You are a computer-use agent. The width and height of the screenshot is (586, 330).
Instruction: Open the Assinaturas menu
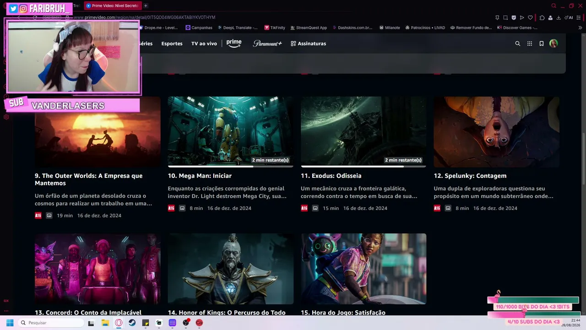[x=308, y=44]
